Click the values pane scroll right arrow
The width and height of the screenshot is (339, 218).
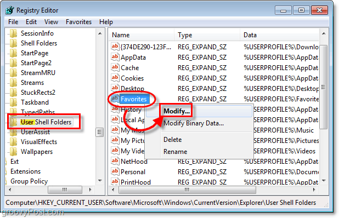(314, 190)
